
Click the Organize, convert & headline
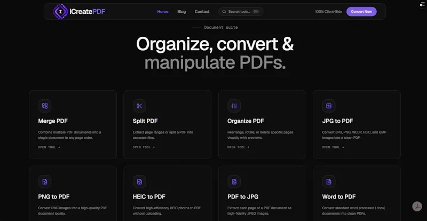click(x=215, y=44)
